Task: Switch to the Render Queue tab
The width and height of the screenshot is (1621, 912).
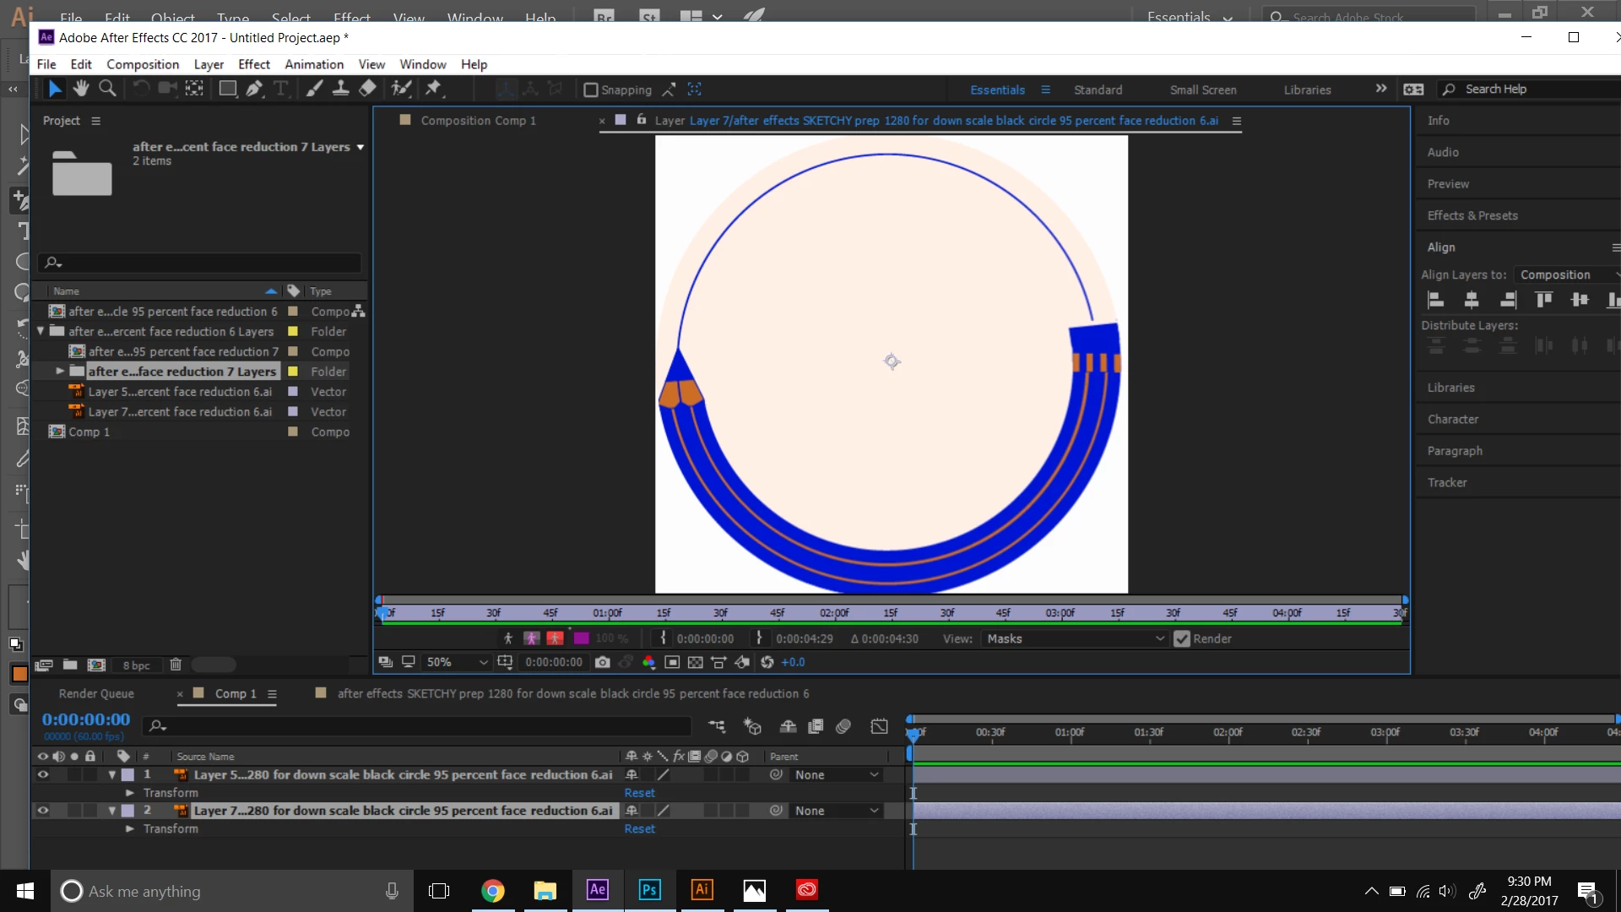Action: click(x=96, y=694)
